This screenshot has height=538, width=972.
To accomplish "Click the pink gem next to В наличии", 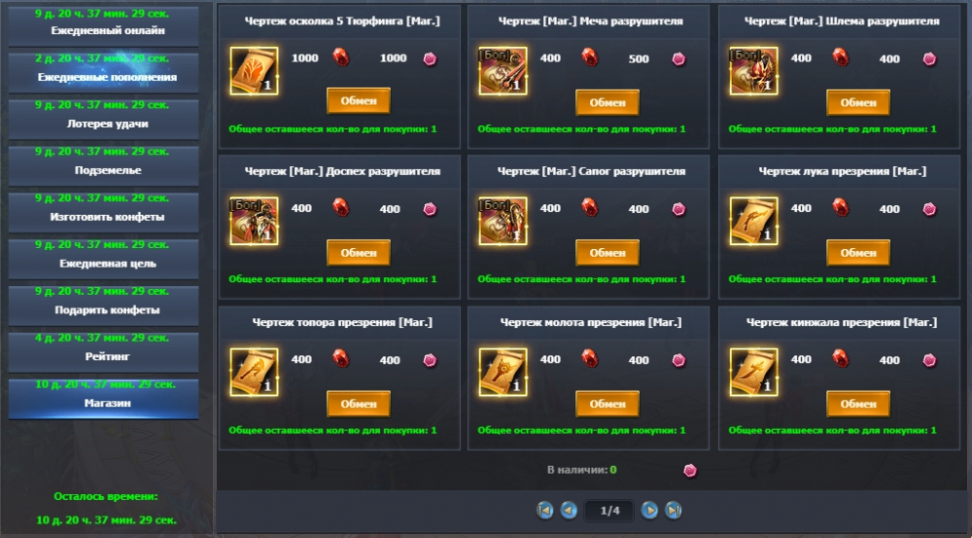I will (690, 470).
